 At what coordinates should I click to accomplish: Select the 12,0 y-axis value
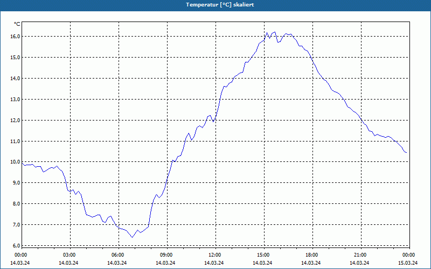coord(15,120)
